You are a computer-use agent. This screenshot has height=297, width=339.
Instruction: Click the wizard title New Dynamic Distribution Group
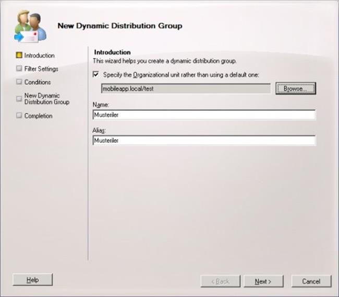coord(120,26)
